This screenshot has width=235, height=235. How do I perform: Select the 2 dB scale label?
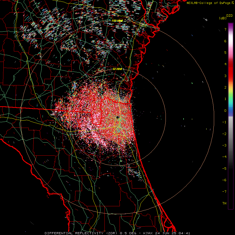(225, 87)
